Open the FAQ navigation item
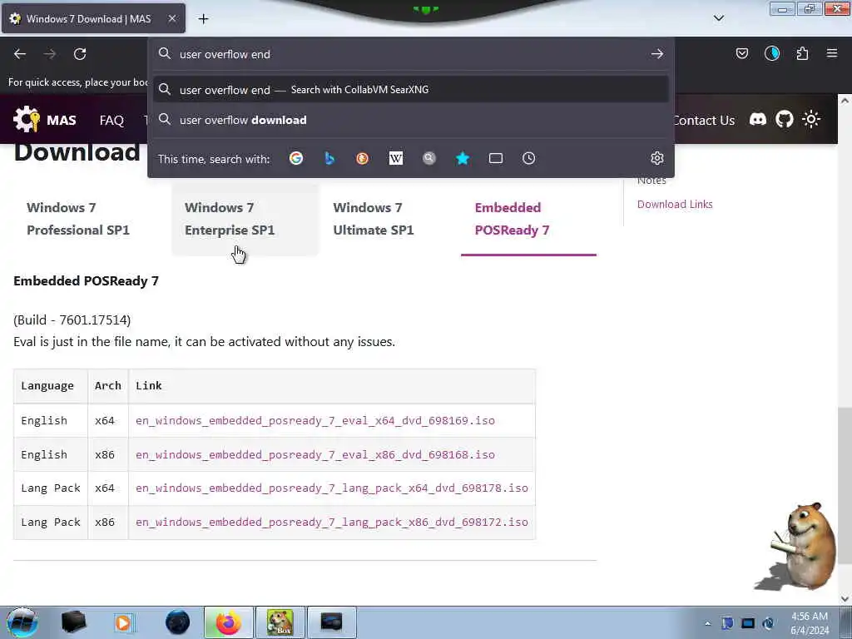Image resolution: width=852 pixels, height=639 pixels. tap(111, 120)
